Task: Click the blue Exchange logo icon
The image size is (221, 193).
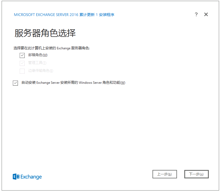Action: click(x=16, y=177)
